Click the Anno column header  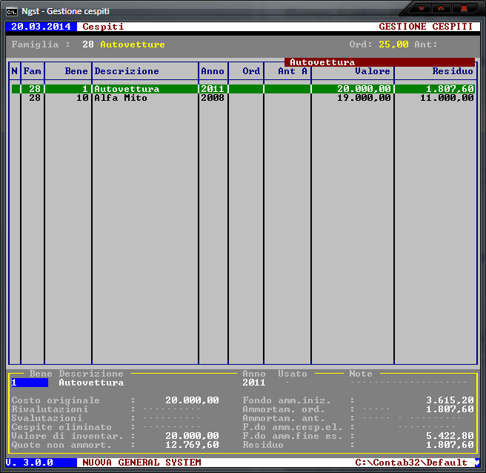pos(212,71)
